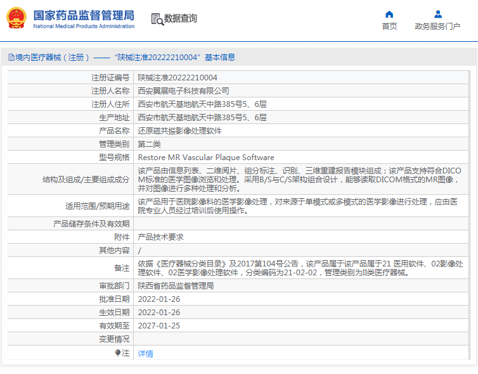Viewport: 478px width, 374px height.
Task: Click the 备注 classification remarks text
Action: tap(300, 268)
